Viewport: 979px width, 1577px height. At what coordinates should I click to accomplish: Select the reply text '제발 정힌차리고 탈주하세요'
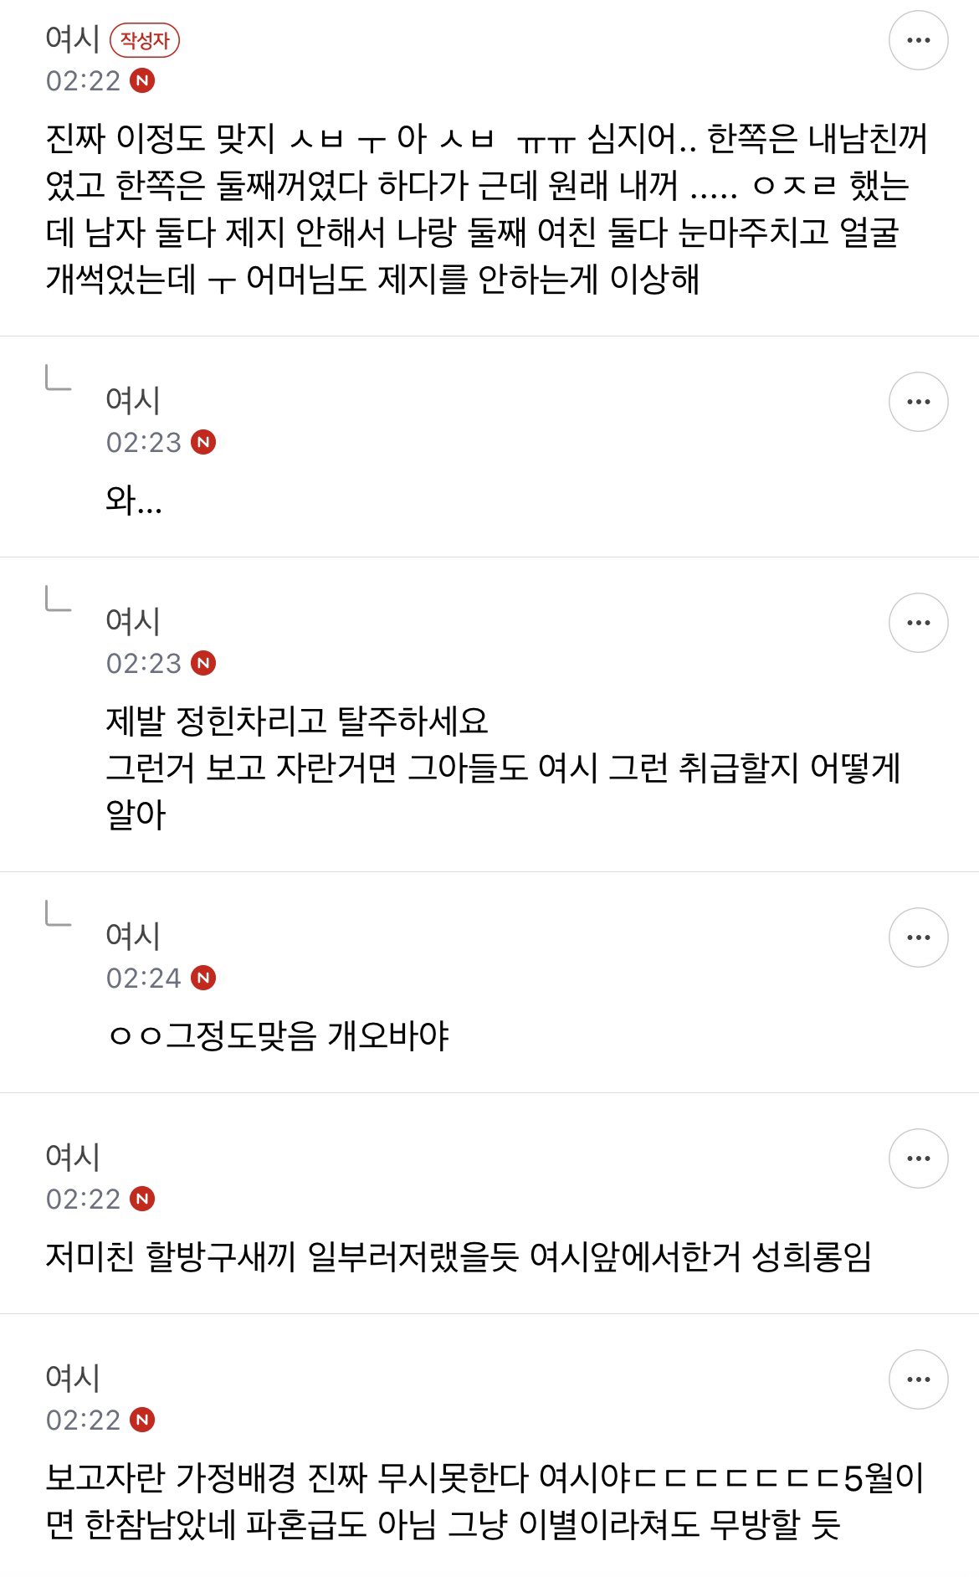pos(297,721)
